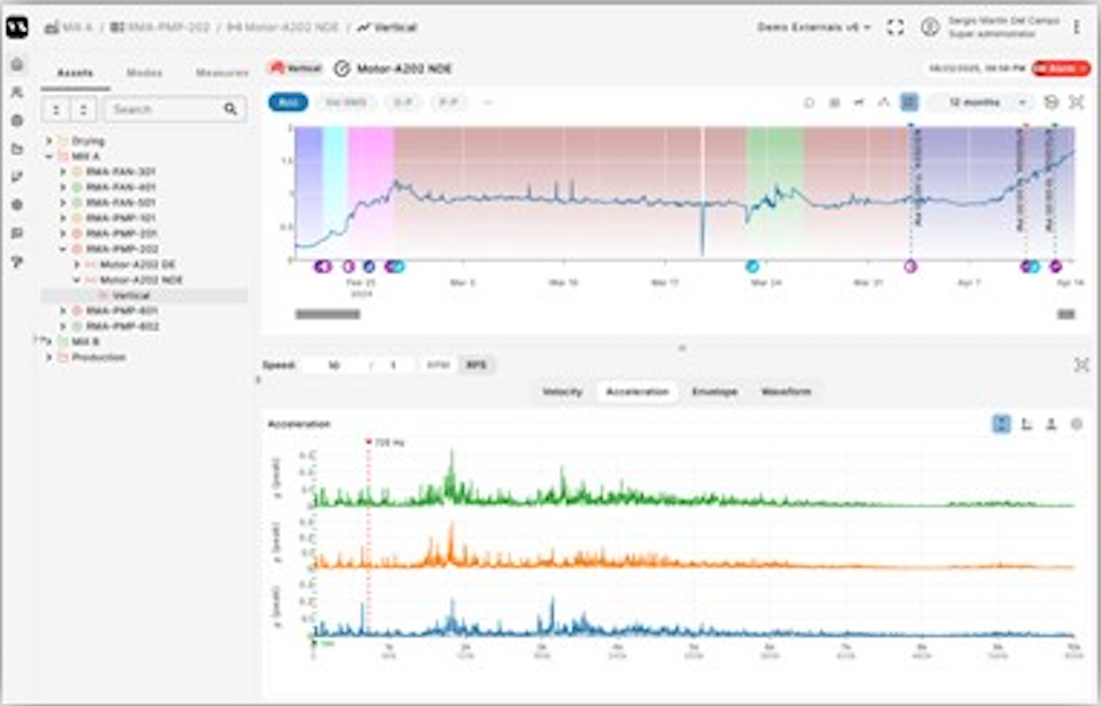Screen dimensions: 1101x706
Task: Click the red Alarm status button
Action: [1061, 68]
